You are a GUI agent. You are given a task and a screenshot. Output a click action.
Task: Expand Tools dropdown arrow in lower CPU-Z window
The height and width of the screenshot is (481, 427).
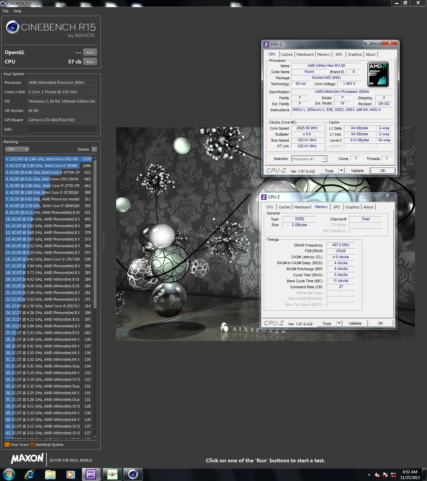339,323
